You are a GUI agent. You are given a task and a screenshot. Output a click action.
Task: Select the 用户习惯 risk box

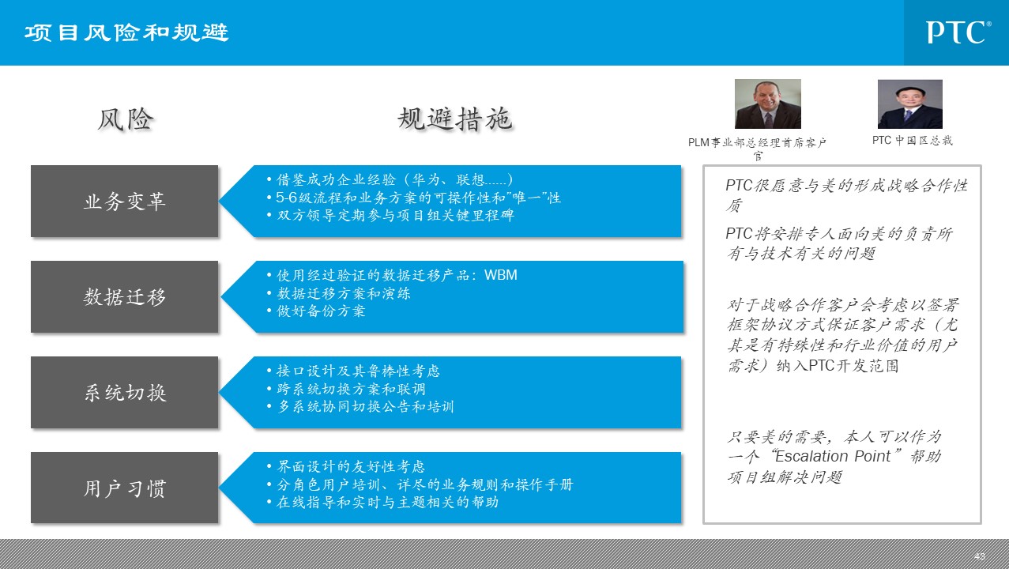[x=125, y=488]
